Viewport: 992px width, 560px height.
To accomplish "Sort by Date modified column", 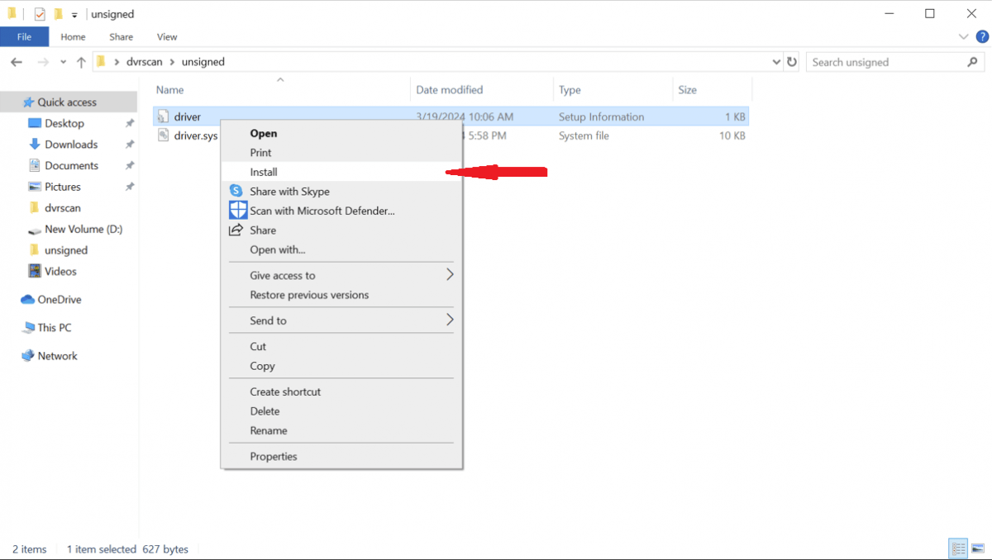I will 482,90.
